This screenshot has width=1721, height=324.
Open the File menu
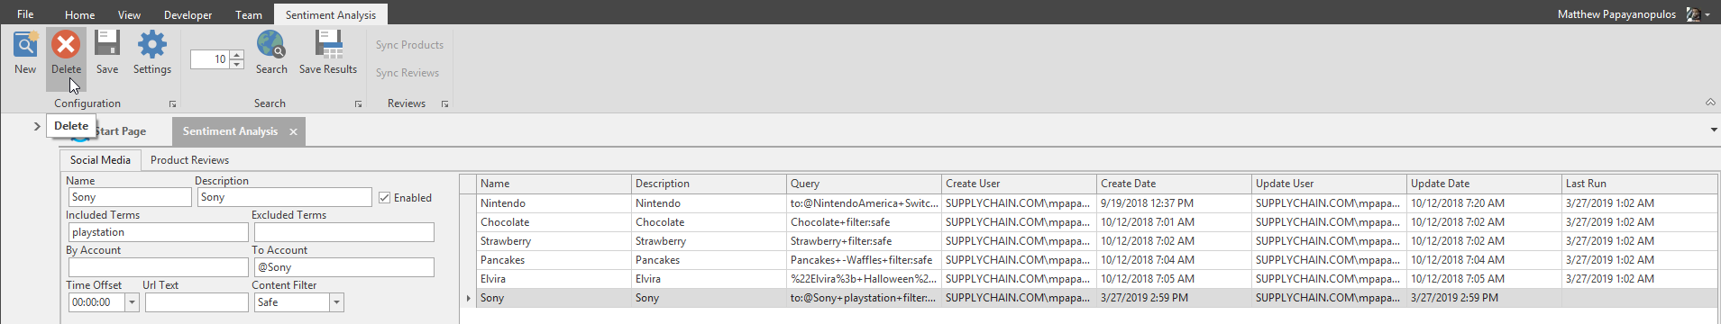pos(25,13)
